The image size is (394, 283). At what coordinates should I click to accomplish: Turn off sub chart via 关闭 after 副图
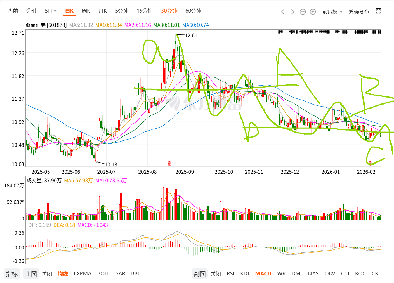216,274
